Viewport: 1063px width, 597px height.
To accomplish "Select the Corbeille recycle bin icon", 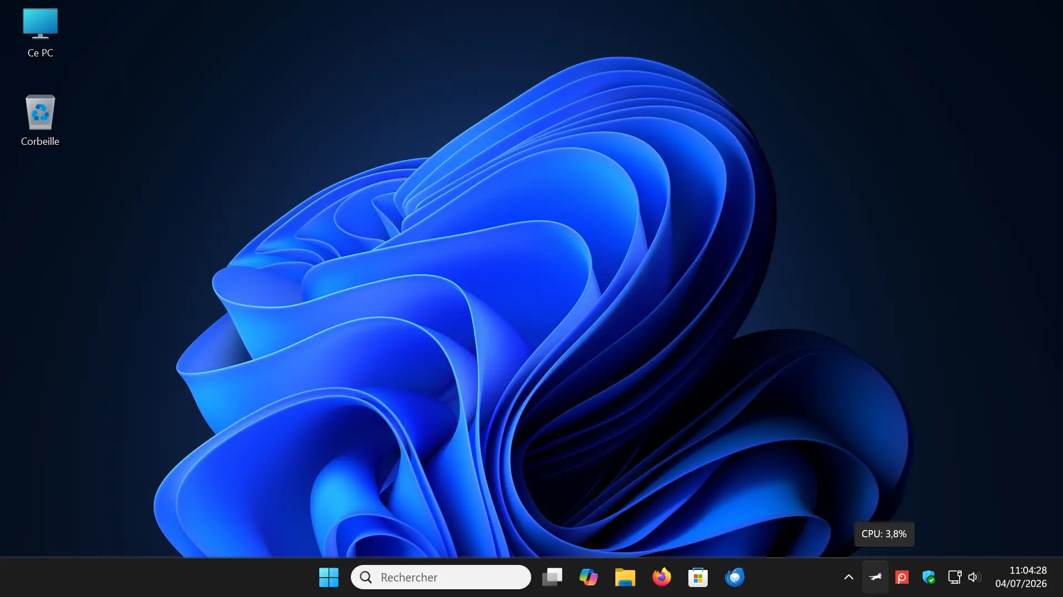I will tap(40, 120).
